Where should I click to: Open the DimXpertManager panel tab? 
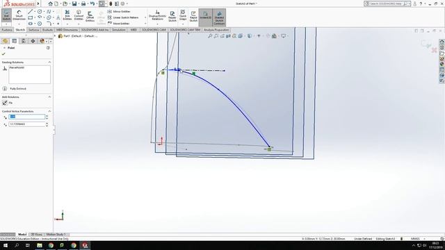[33, 41]
